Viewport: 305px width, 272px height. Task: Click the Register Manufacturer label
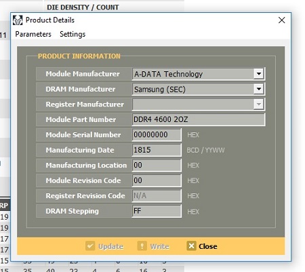[85, 104]
